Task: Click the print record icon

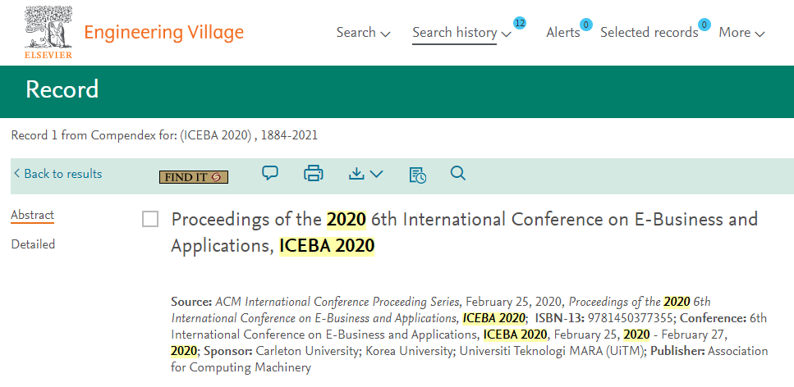Action: pyautogui.click(x=314, y=174)
